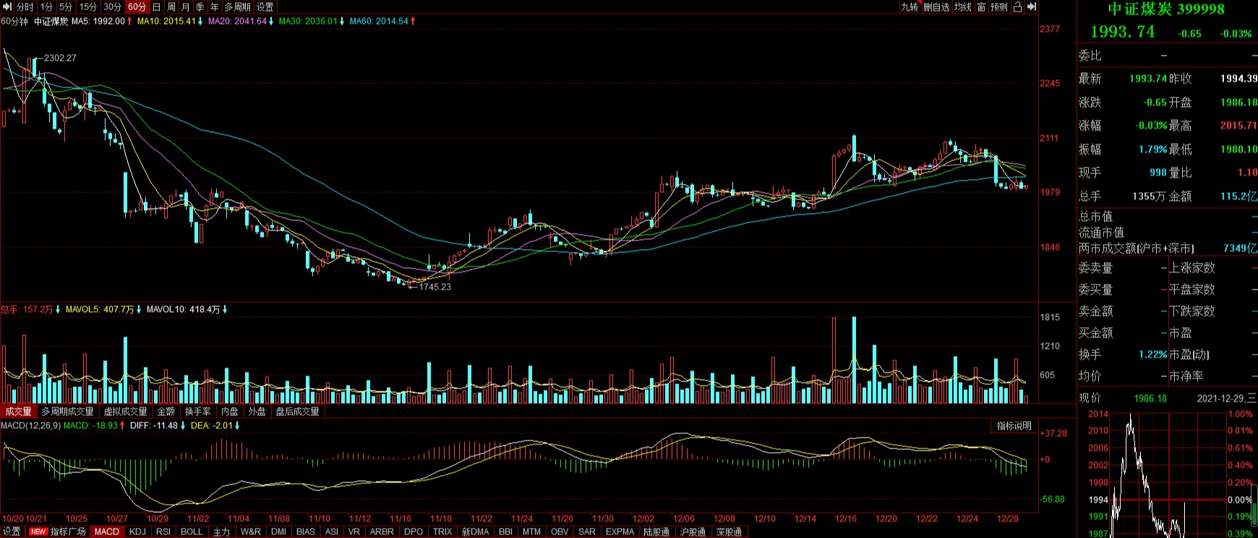Click the 预测 forecast button
This screenshot has height=538, width=1258.
(999, 6)
